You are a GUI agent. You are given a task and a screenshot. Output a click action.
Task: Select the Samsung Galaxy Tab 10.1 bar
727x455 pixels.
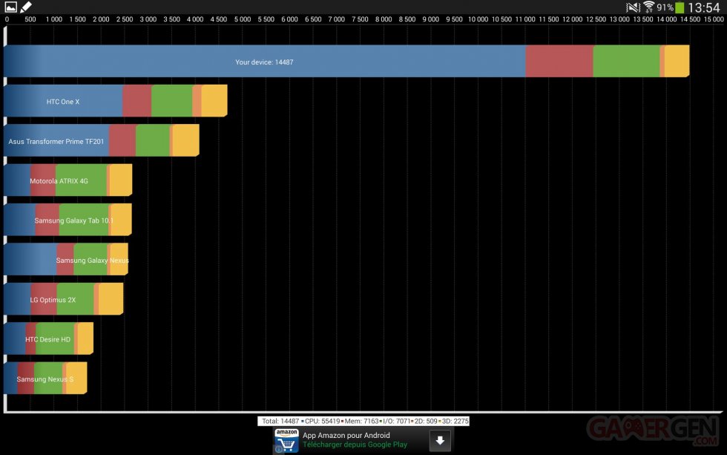pyautogui.click(x=68, y=220)
